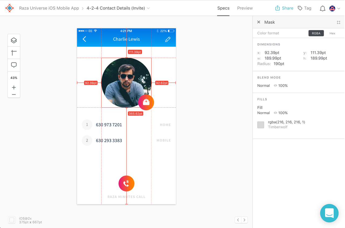Viewport: 345px width, 228px height.
Task: Open iOS@2x resolution selector
Action: [x=30, y=220]
